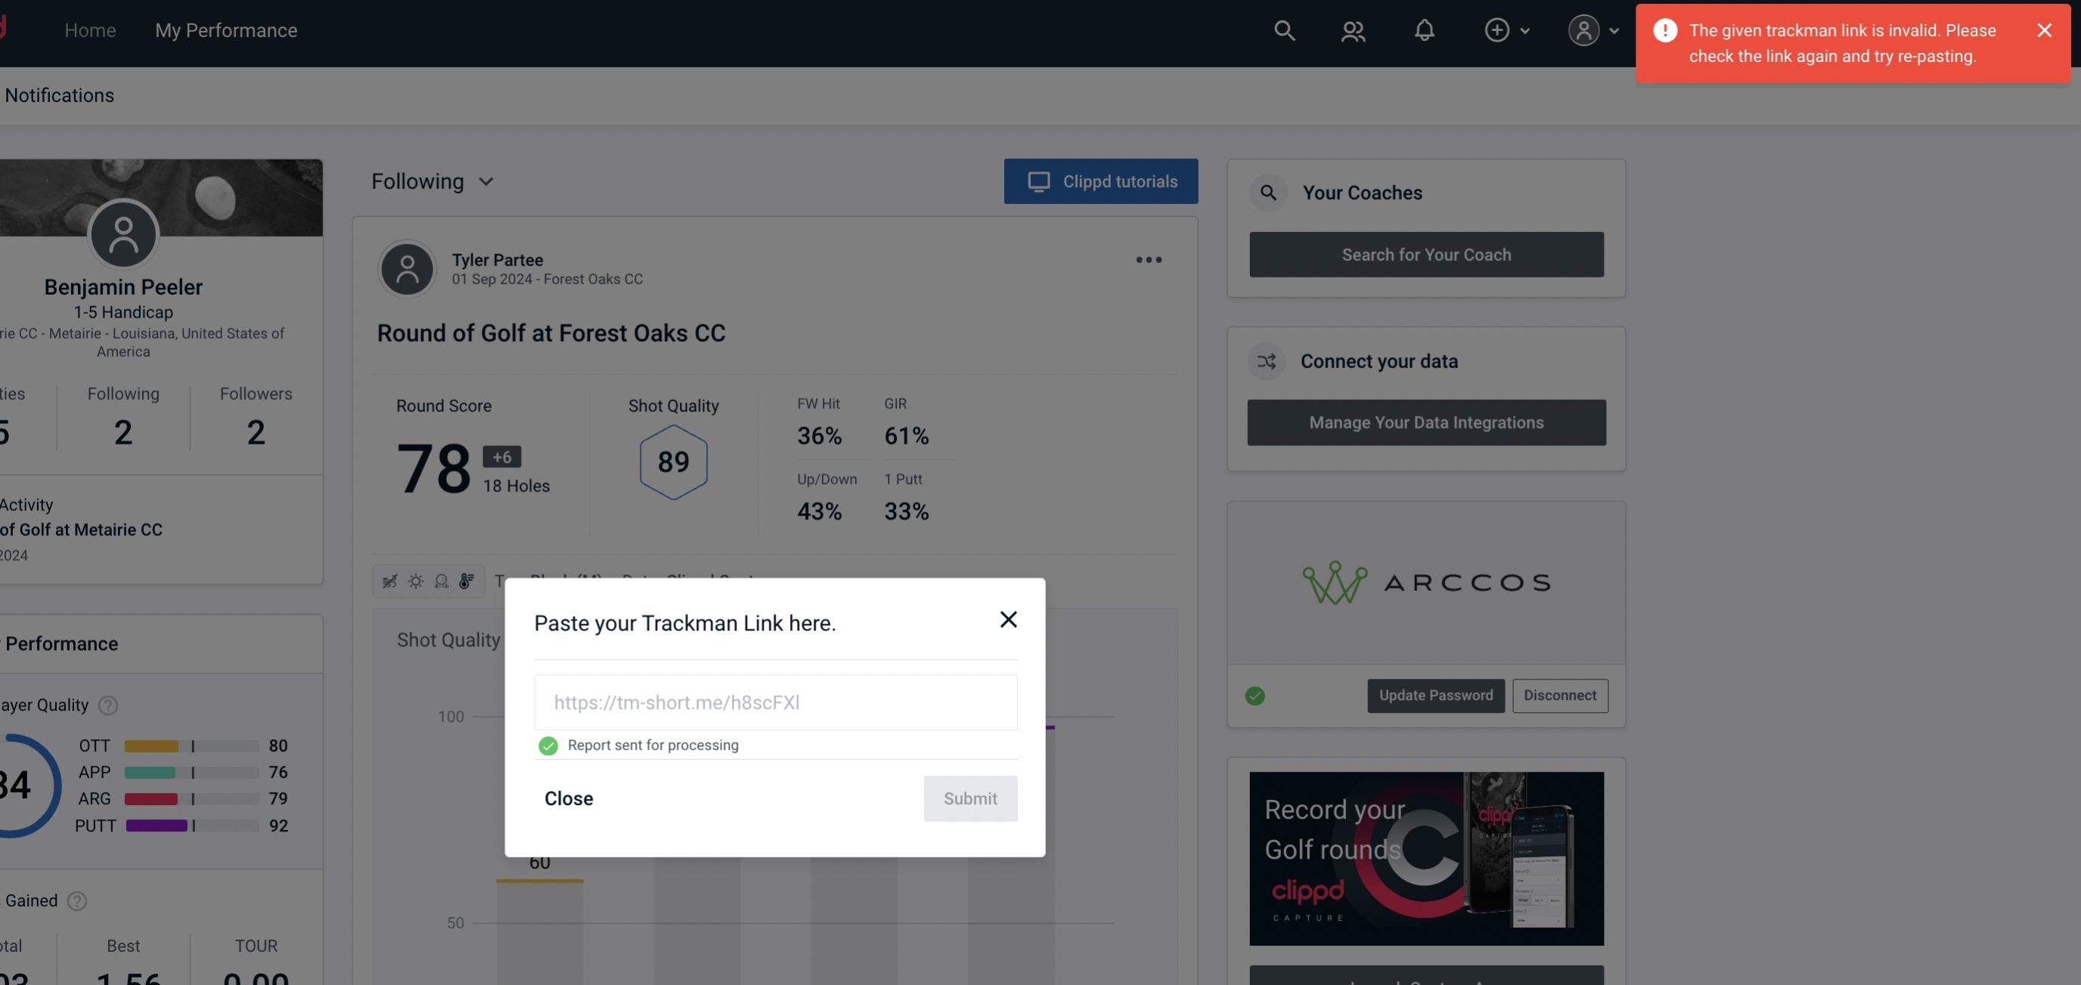Expand the add content plus dropdown menu
2081x985 pixels.
[x=1505, y=29]
